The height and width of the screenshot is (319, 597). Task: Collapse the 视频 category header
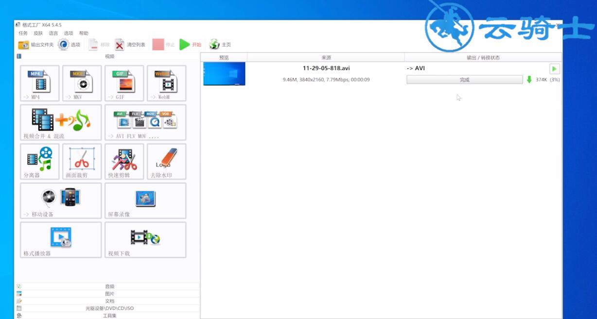107,56
